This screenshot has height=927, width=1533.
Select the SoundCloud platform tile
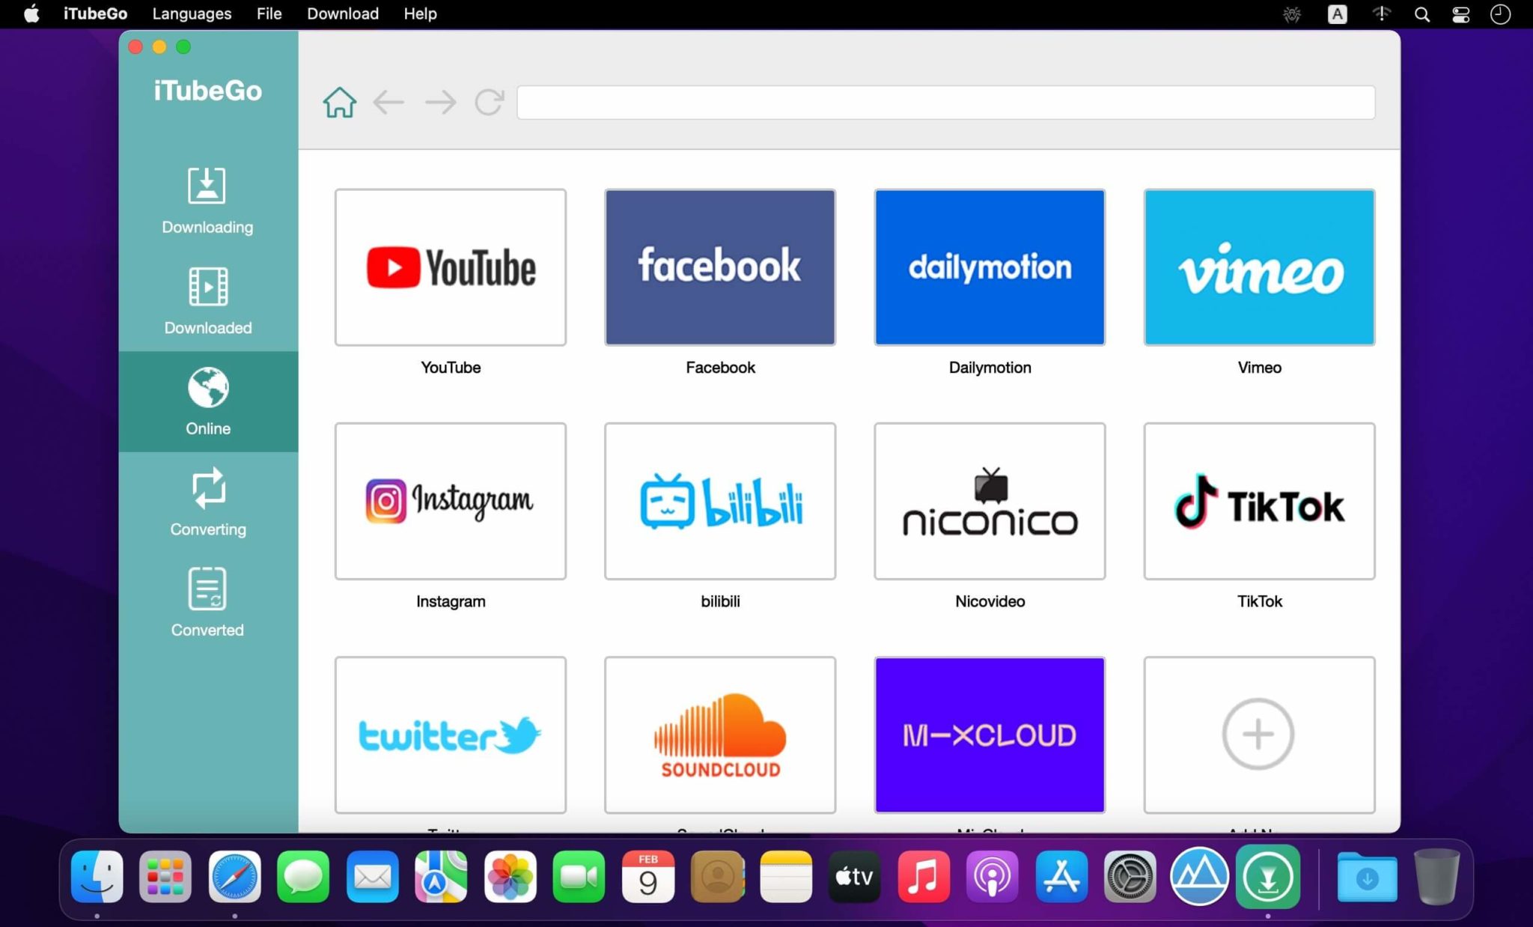[719, 735]
